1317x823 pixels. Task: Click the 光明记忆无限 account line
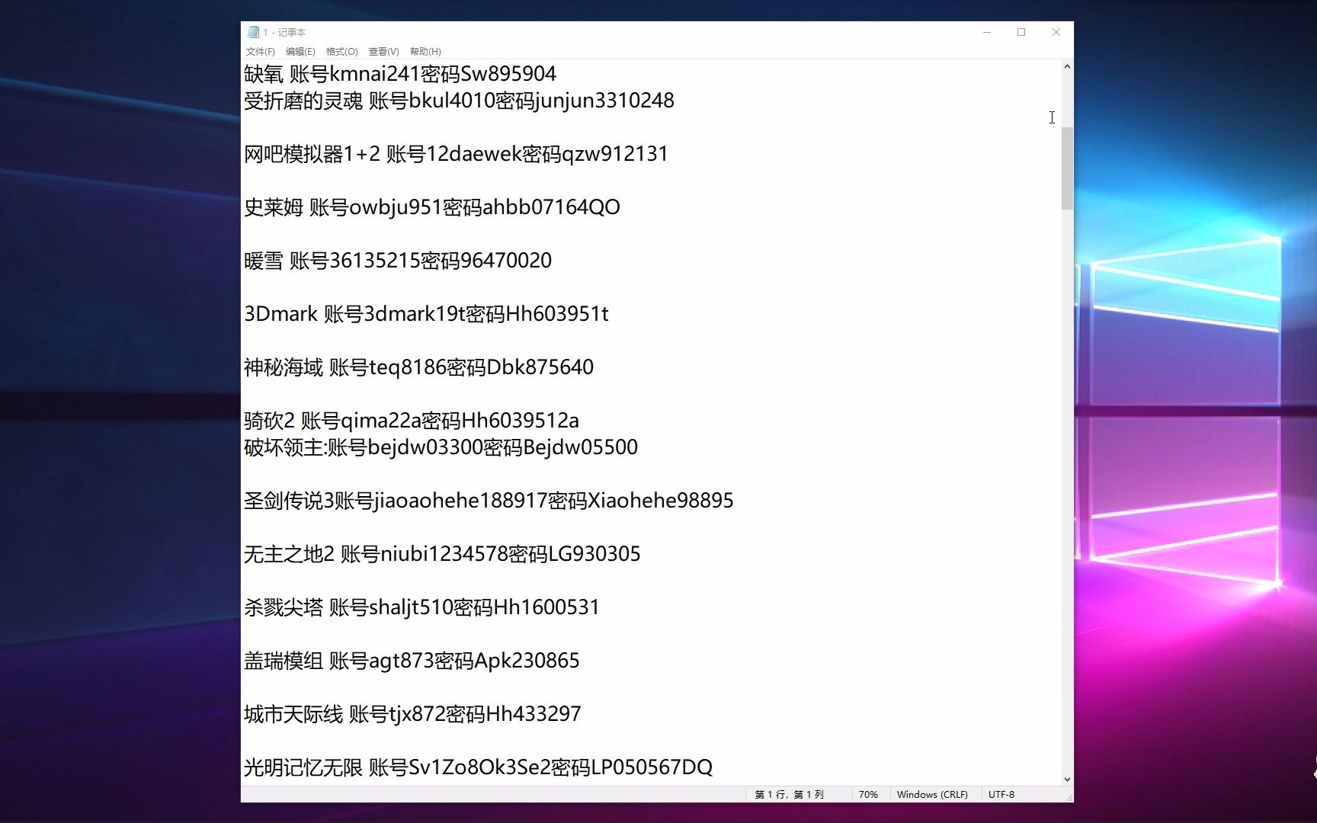[478, 767]
